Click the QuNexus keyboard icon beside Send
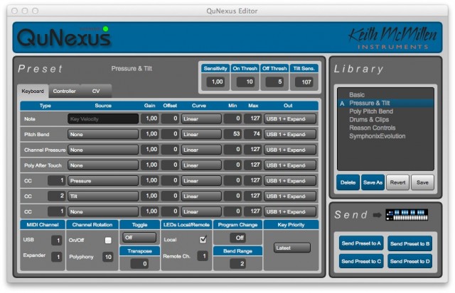 tap(407, 215)
